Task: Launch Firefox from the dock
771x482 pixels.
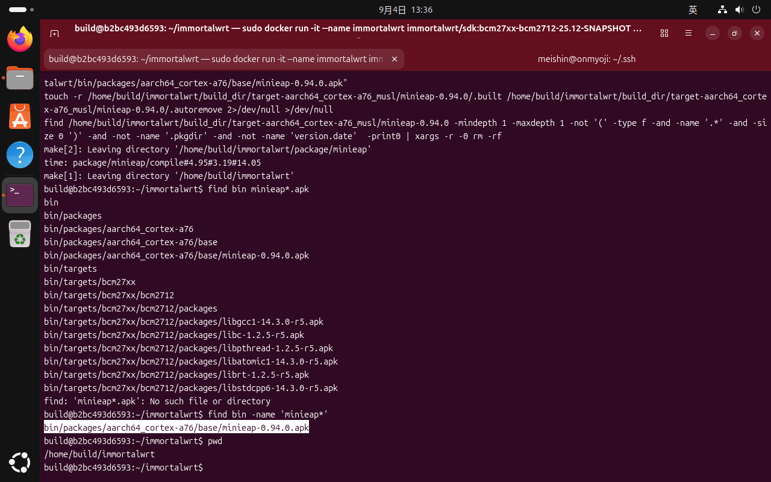Action: [20, 40]
